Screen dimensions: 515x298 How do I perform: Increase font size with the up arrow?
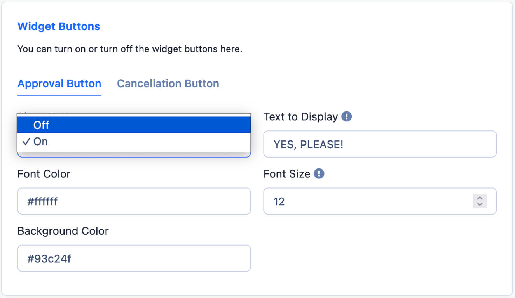coord(480,198)
